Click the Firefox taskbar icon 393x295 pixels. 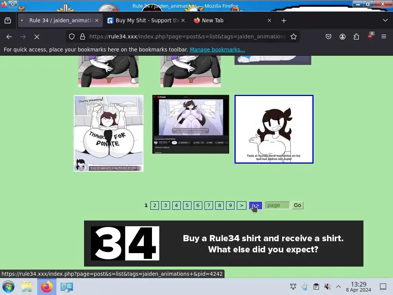pos(46,287)
